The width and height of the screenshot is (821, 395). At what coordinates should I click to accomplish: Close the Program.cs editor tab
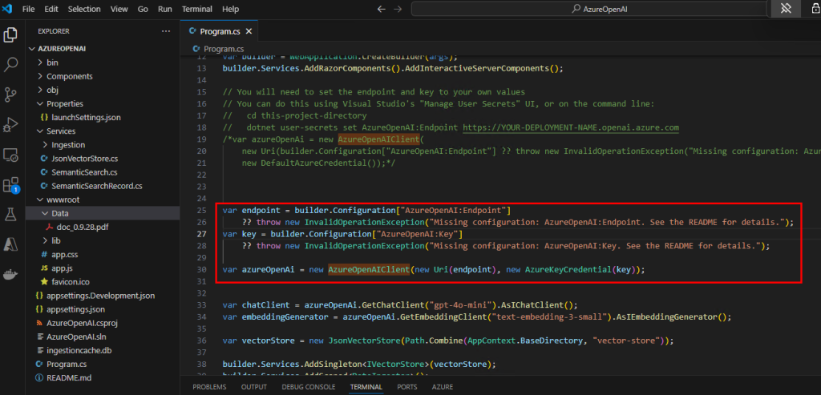click(249, 31)
